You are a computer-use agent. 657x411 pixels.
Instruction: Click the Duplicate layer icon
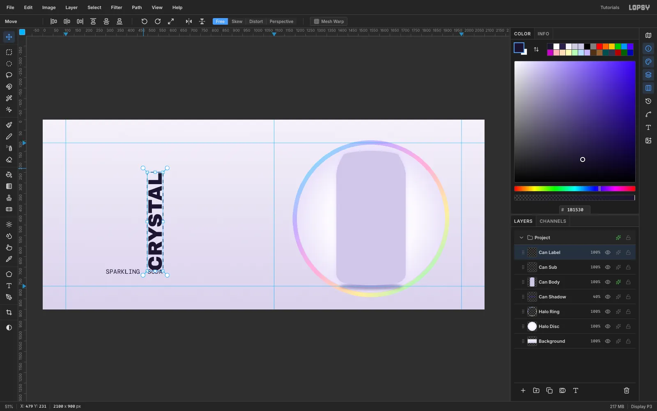pos(549,390)
